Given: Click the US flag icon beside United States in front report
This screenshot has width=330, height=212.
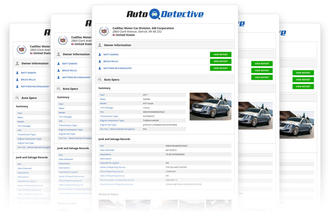Looking at the screenshot, I should tap(114, 35).
